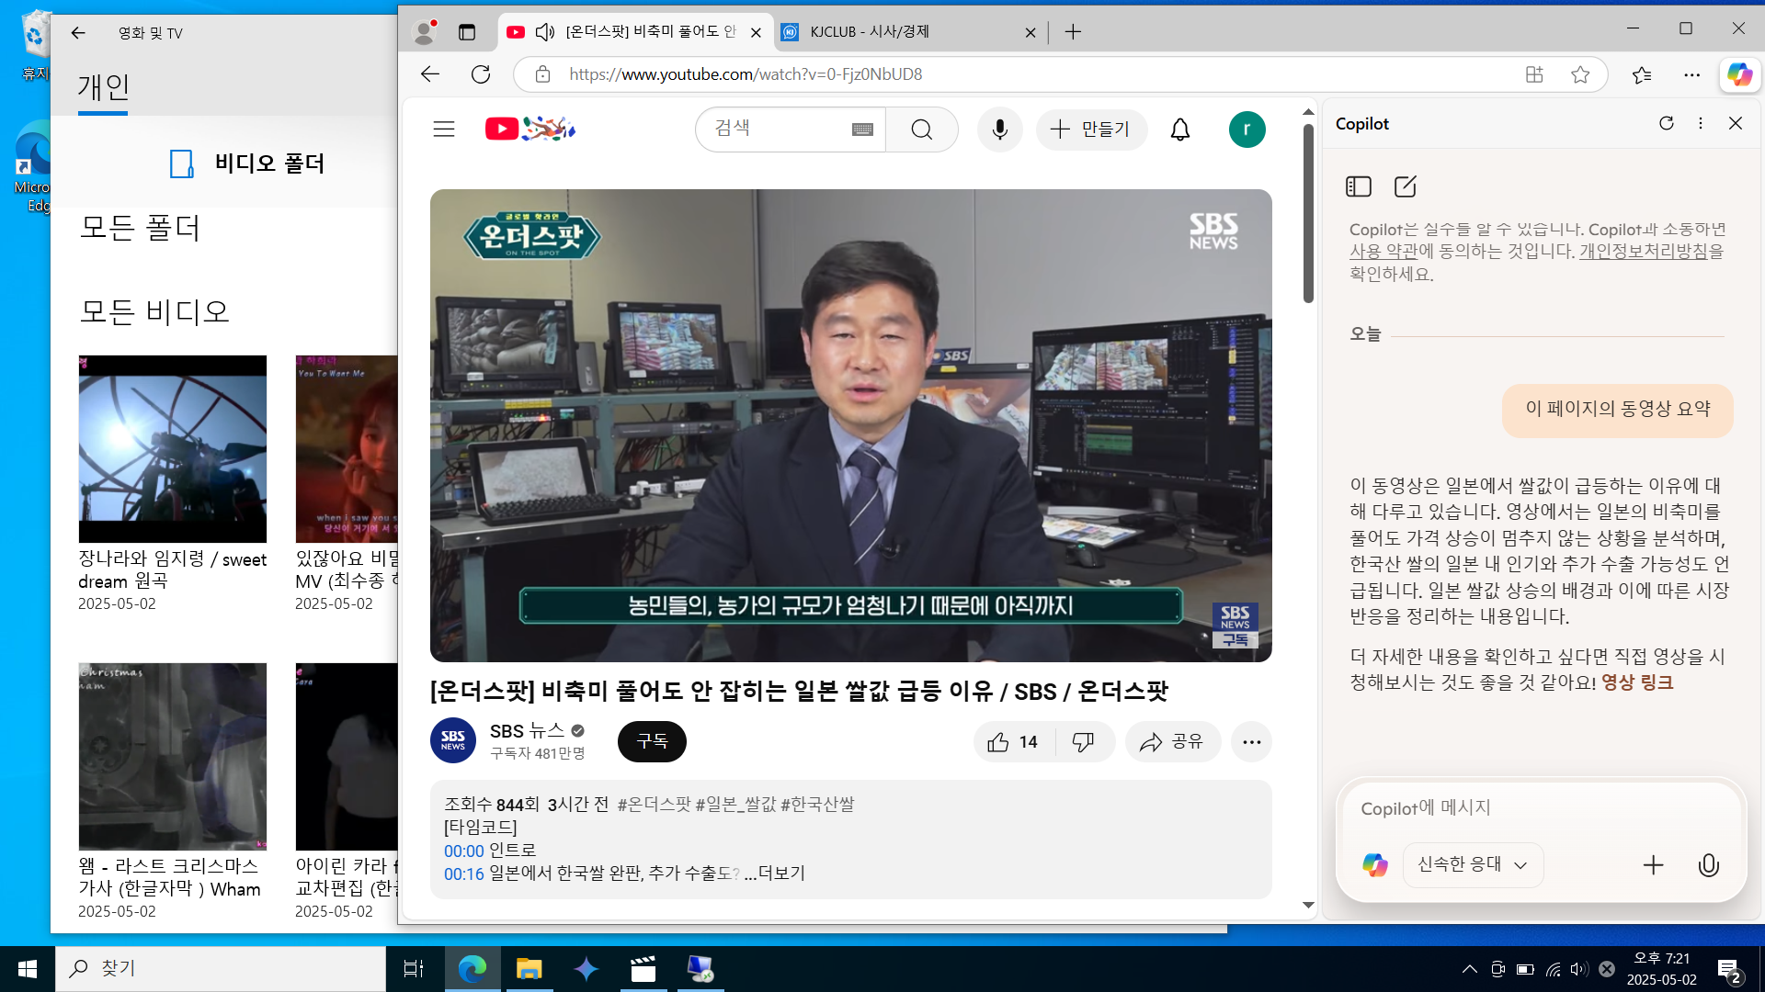Screen dimensions: 1765x992
Task: Open video more actions ellipsis menu
Action: (x=1251, y=742)
